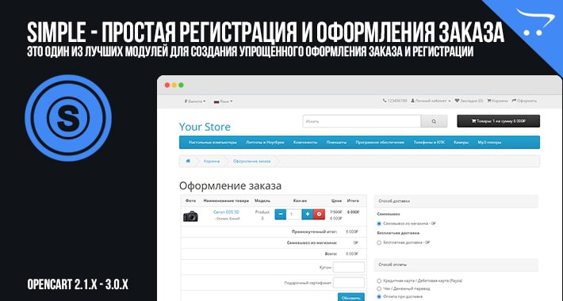Click the Canon camera product thumbnail

point(190,216)
